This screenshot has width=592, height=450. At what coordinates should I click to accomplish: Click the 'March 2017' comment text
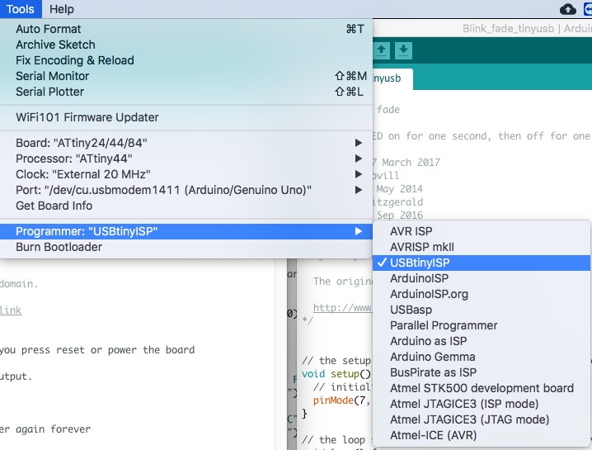pyautogui.click(x=411, y=163)
